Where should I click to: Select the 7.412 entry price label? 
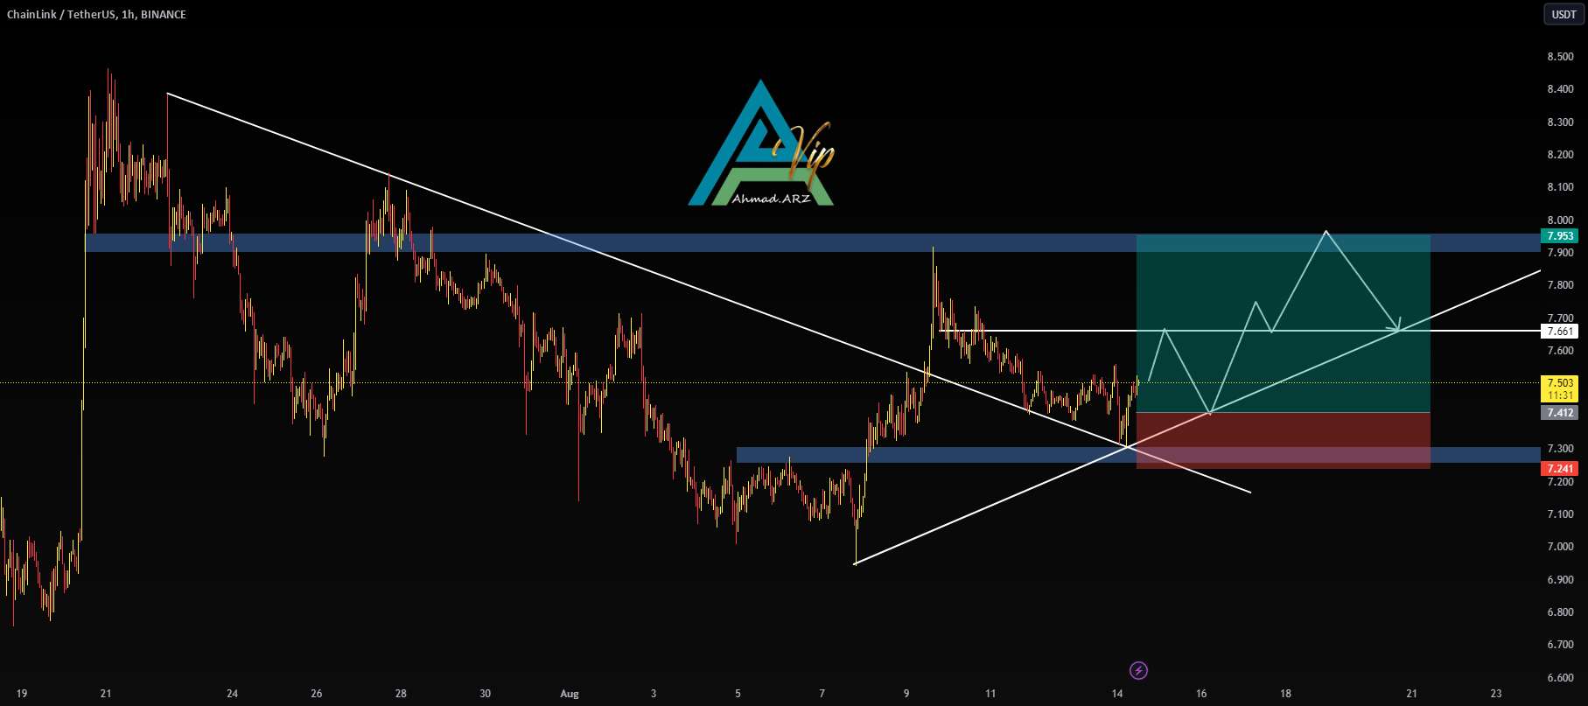coord(1559,413)
